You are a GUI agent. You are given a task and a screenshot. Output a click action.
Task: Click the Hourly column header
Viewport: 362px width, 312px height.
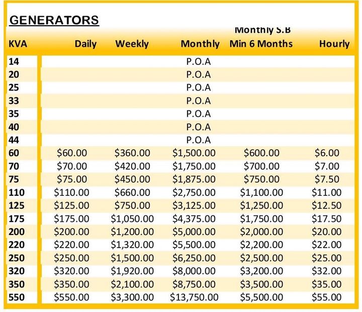tap(334, 44)
